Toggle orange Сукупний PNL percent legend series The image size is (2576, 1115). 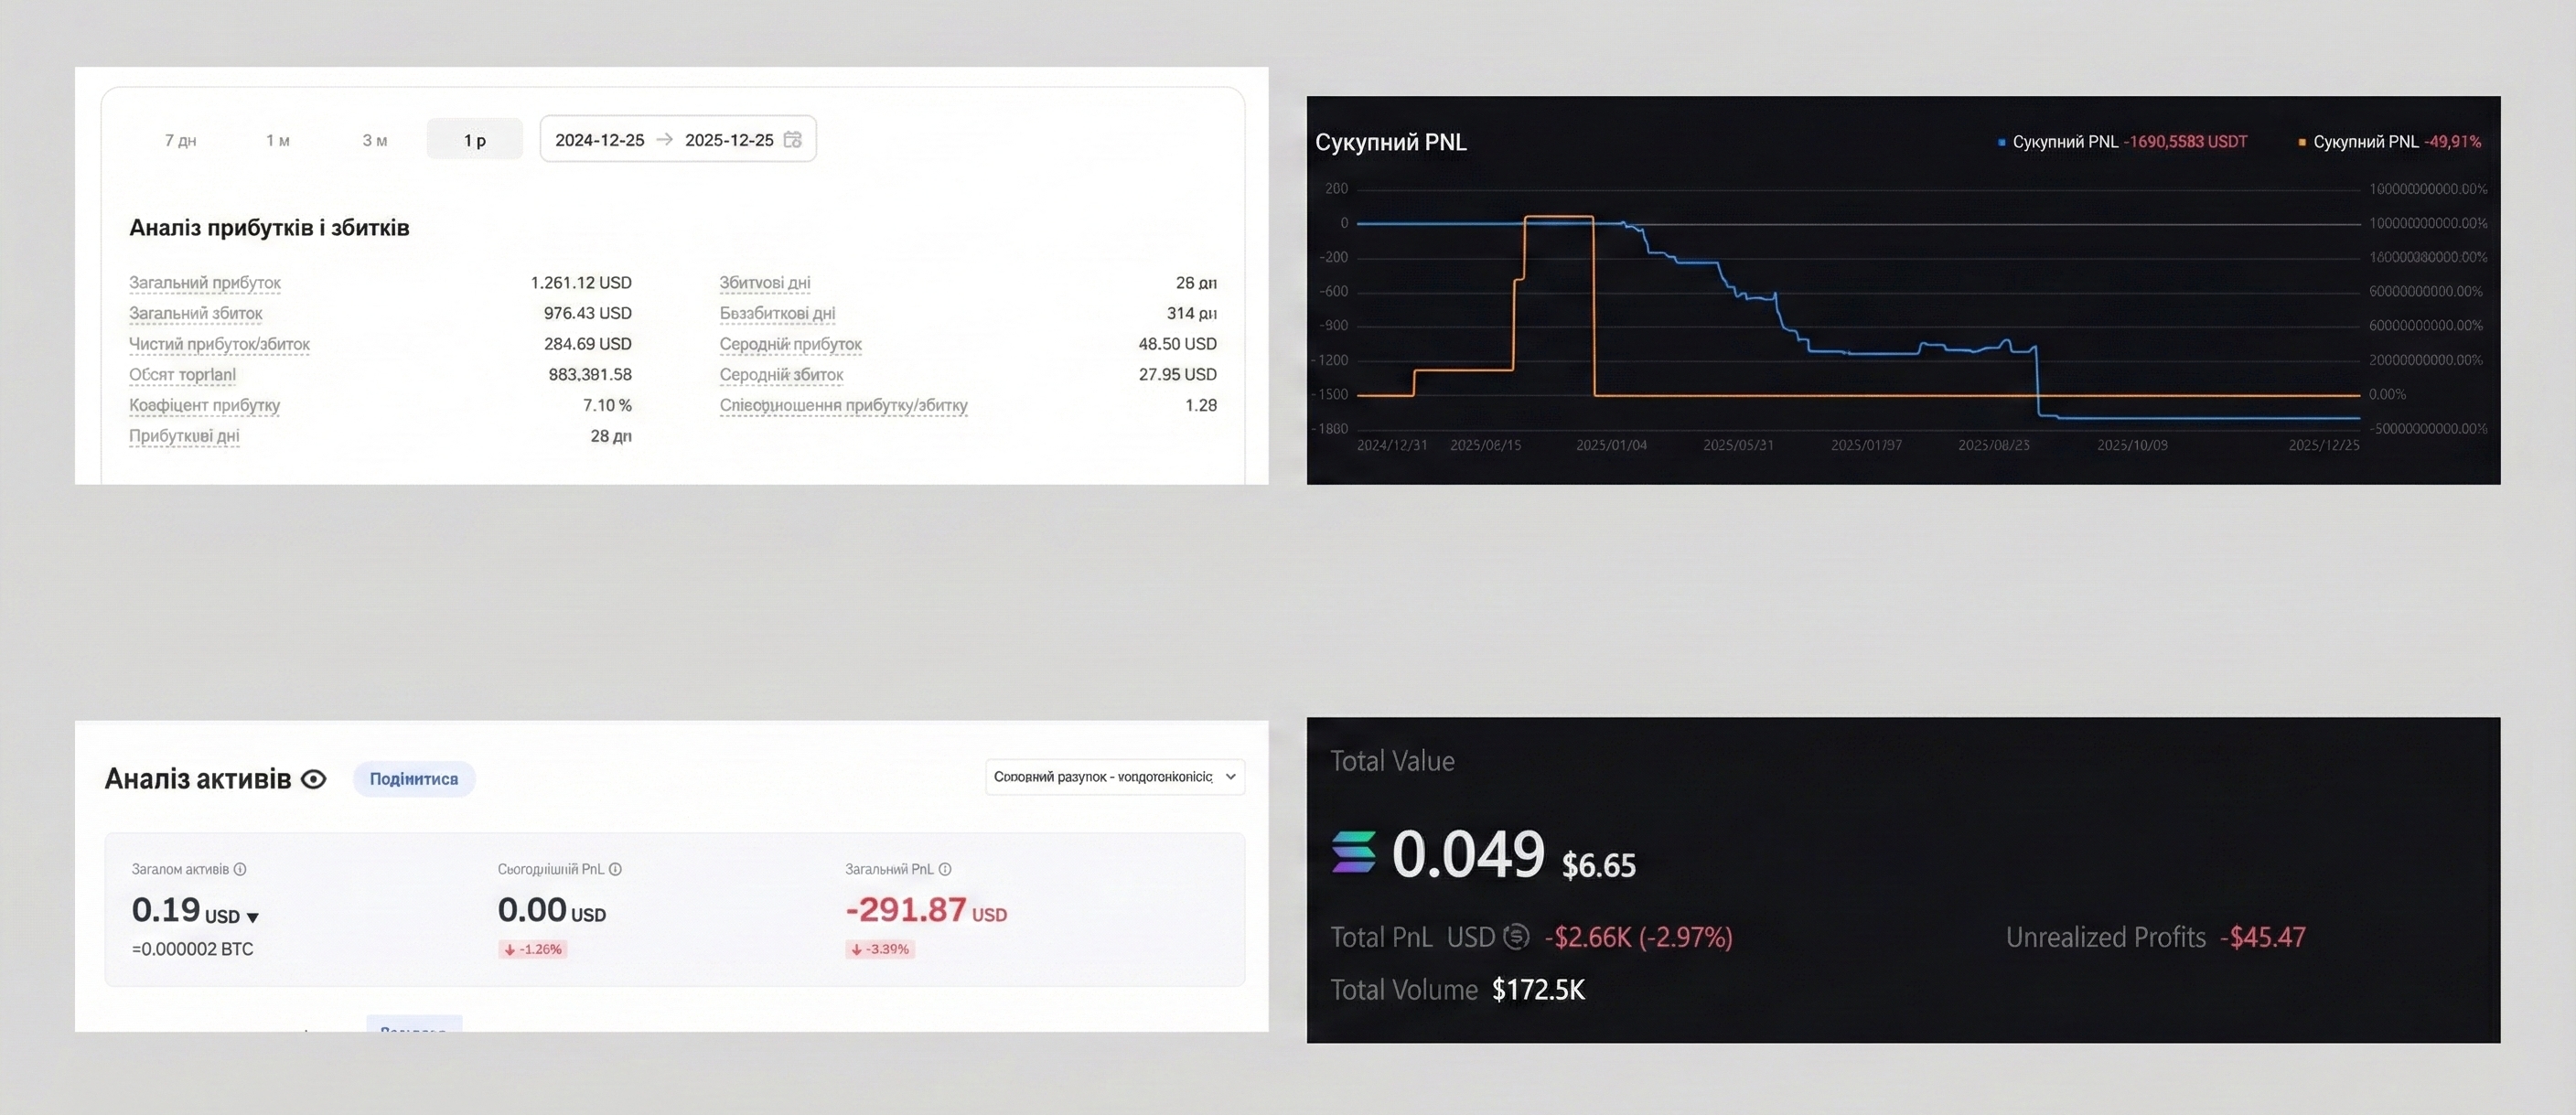coord(2366,142)
